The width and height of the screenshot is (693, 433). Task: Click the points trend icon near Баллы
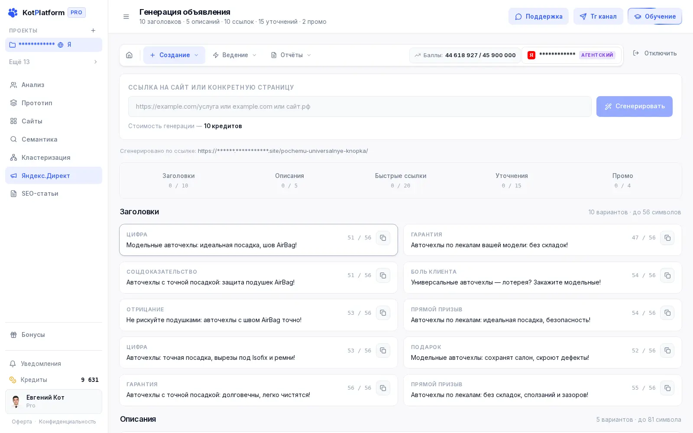418,55
